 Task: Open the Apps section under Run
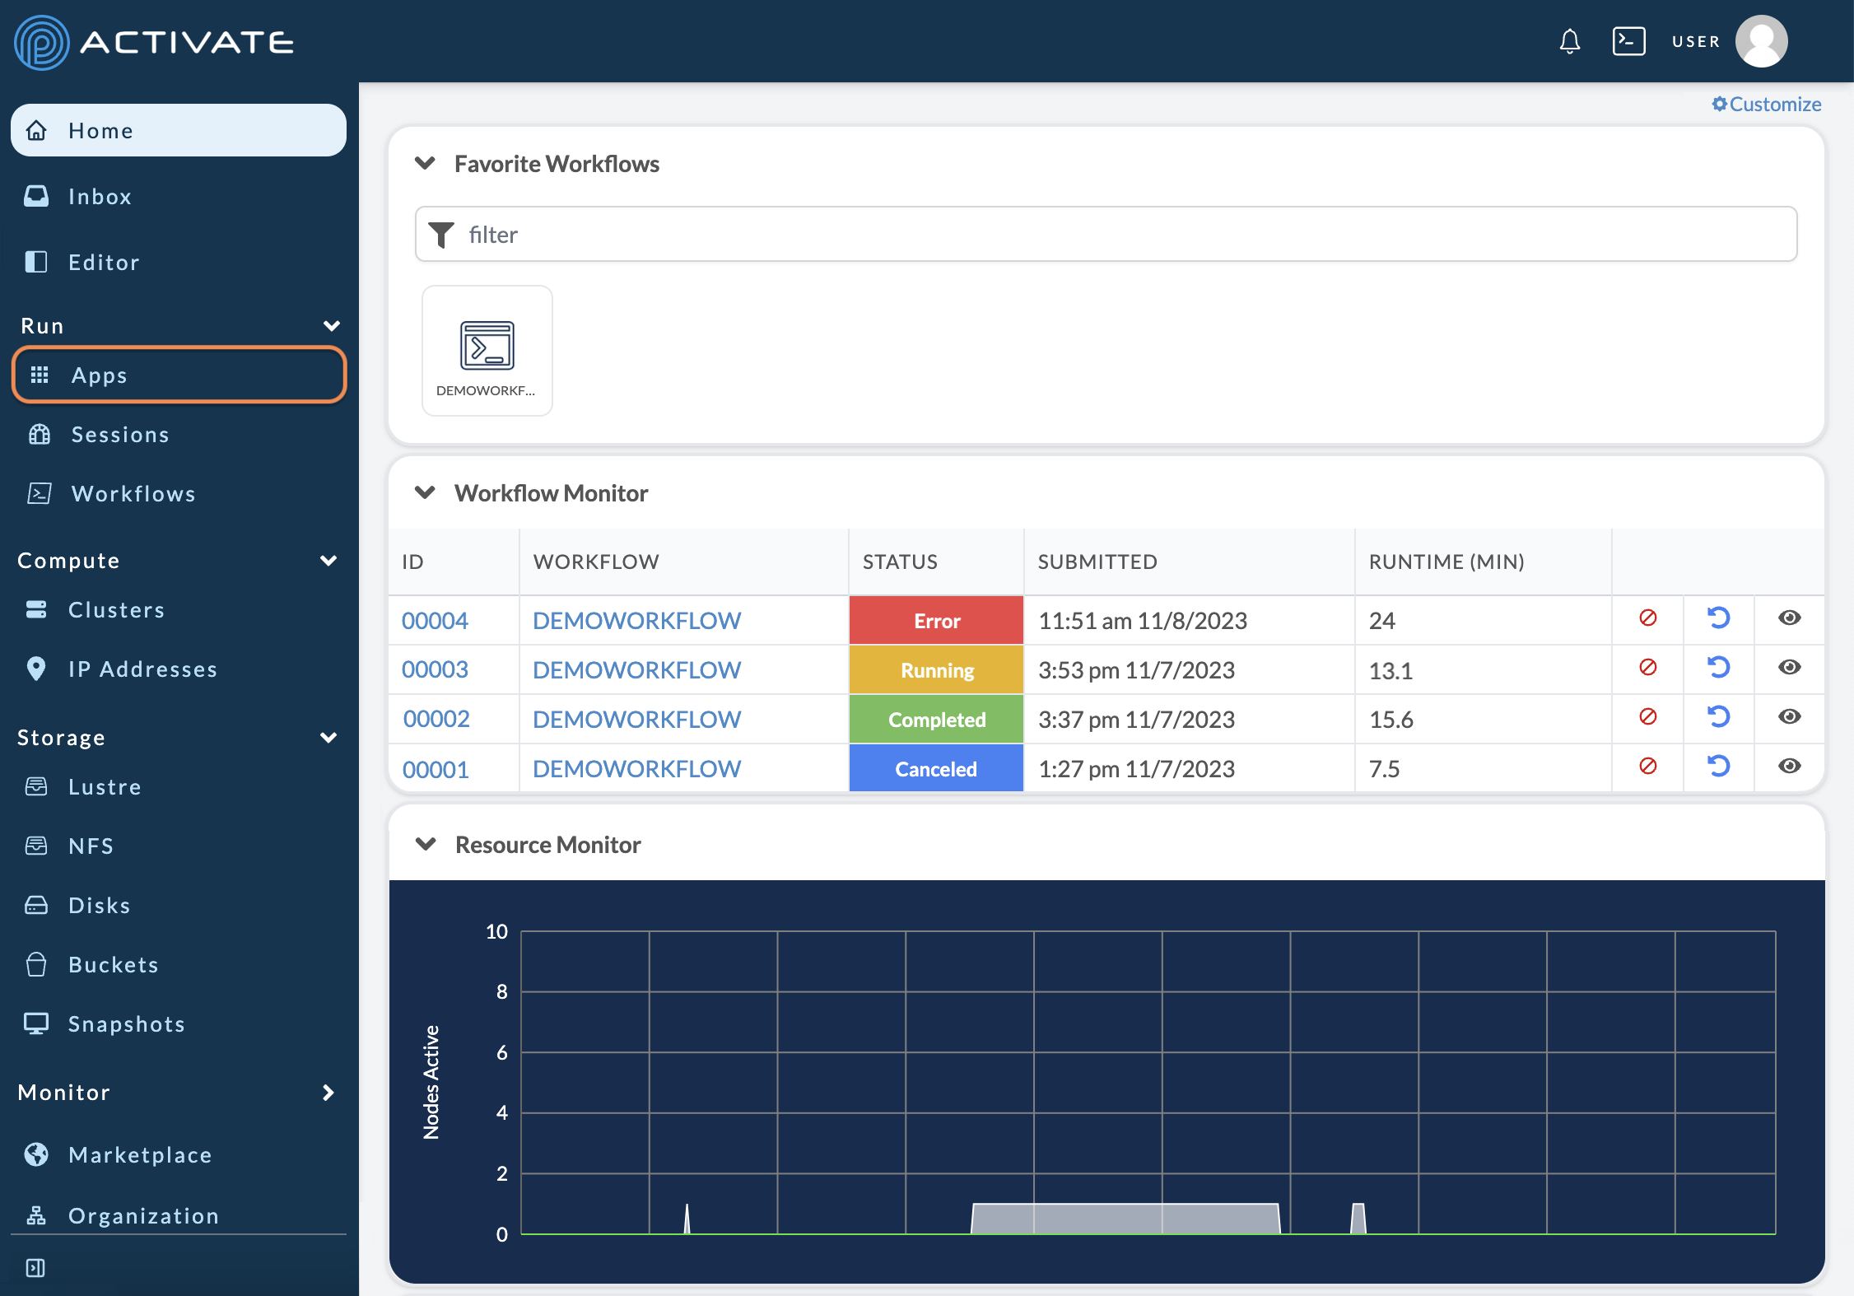click(x=178, y=373)
